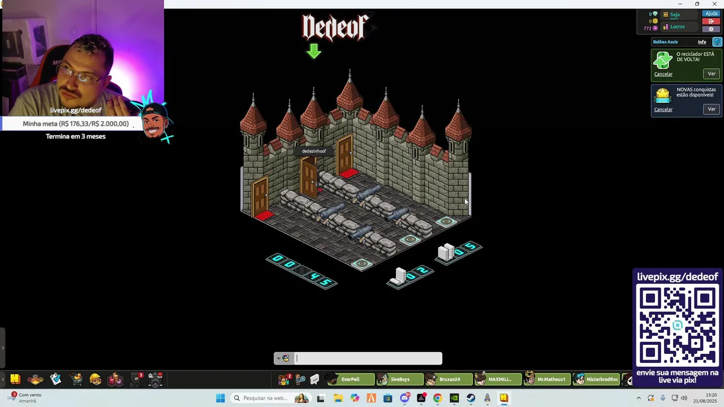This screenshot has width=724, height=407.
Task: Open File Explorer from the taskbar
Action: [x=338, y=398]
